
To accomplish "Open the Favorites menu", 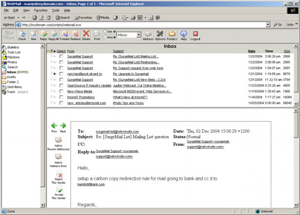I will click(x=40, y=10).
